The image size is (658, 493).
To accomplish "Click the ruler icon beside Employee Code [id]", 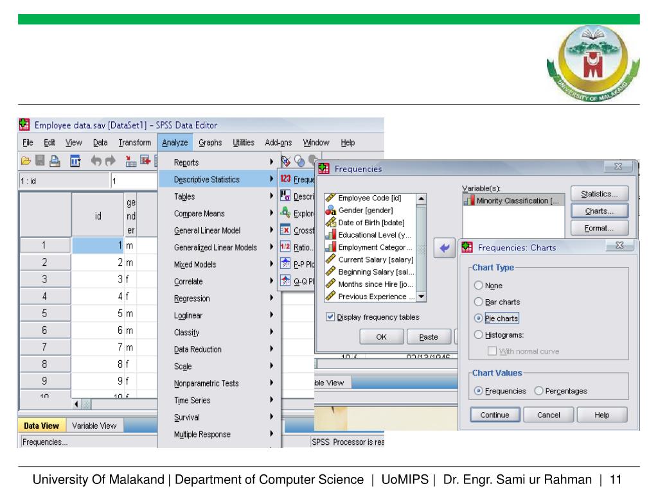I will click(x=331, y=198).
